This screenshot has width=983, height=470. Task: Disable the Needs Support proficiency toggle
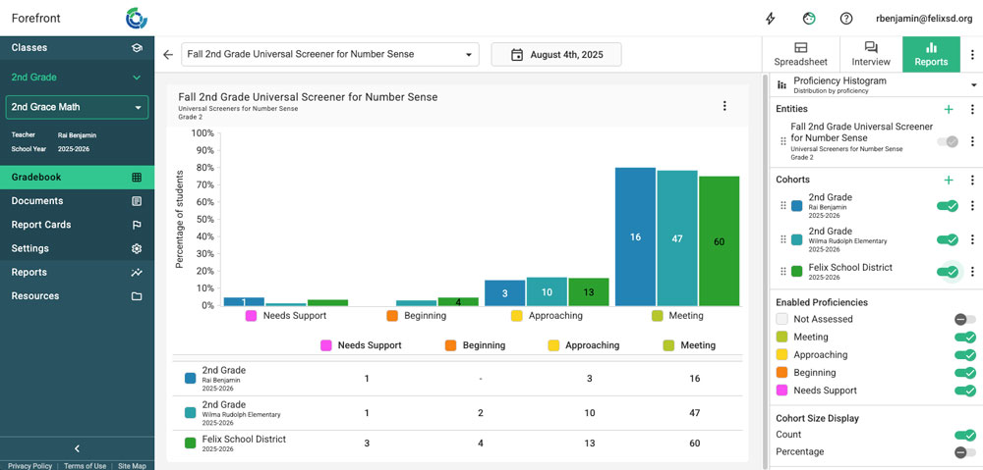click(x=964, y=391)
